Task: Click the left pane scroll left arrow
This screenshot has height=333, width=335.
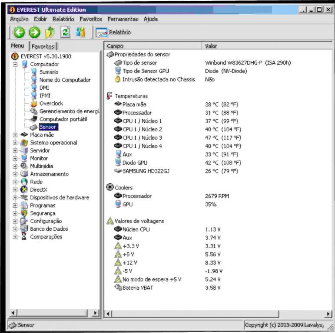Action: coord(13,313)
